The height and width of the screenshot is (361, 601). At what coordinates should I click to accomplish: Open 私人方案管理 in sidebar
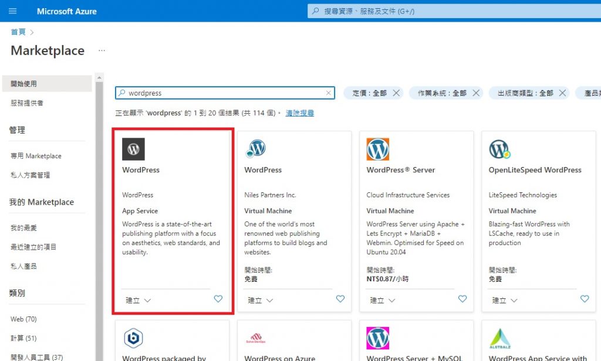point(31,175)
